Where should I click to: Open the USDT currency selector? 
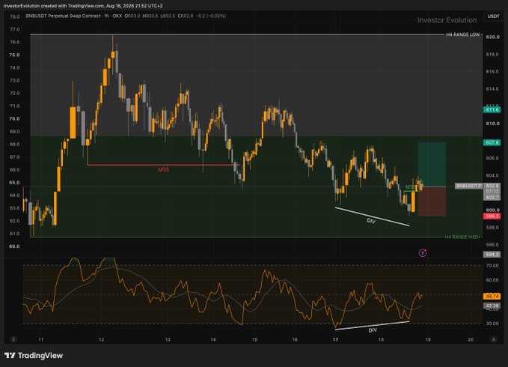tap(493, 16)
